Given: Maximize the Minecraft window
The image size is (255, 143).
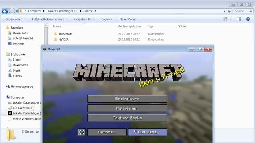Looking at the screenshot, I should pos(200,49).
